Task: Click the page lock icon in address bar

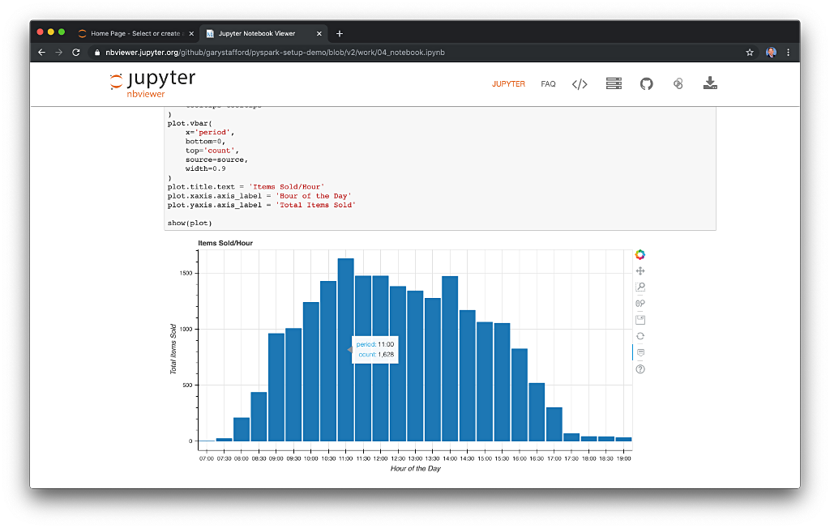Action: (97, 53)
